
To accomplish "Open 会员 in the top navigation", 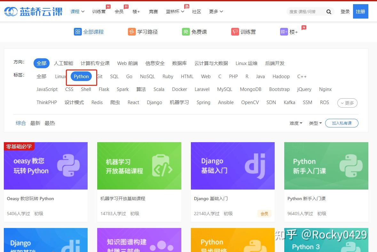I will coord(119,12).
